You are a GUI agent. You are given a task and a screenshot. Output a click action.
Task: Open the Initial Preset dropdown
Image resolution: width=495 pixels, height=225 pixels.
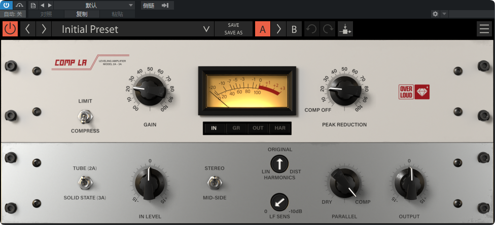click(x=133, y=29)
